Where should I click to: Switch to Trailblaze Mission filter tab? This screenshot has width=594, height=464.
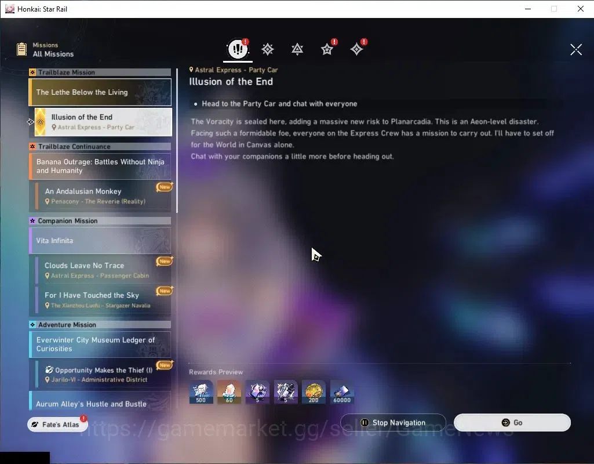point(268,49)
